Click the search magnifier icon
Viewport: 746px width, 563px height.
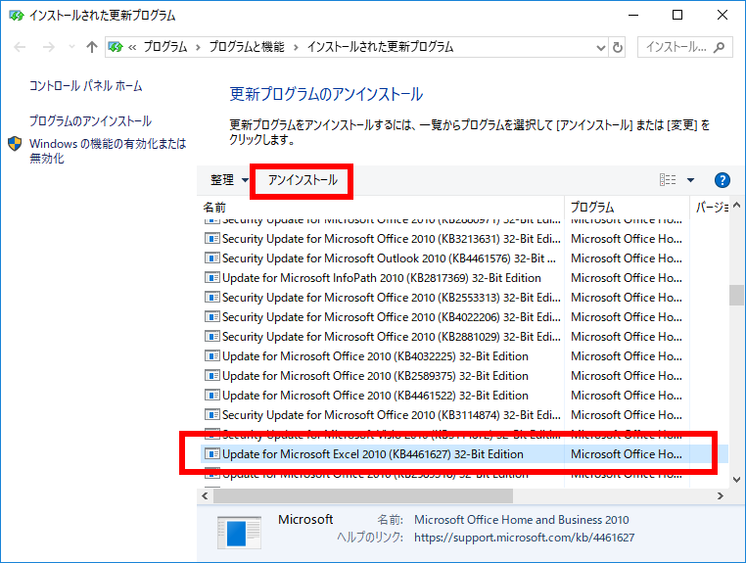pyautogui.click(x=719, y=47)
